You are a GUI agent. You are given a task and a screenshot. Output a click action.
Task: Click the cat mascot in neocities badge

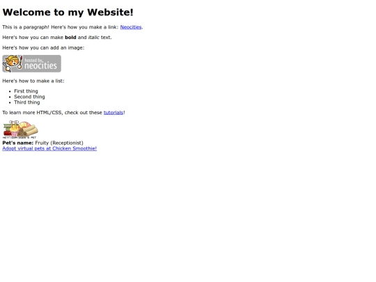[x=13, y=63]
